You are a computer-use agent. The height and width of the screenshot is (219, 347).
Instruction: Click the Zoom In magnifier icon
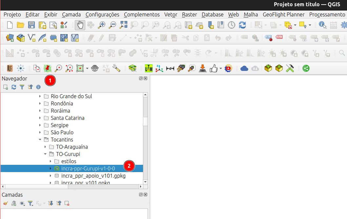tap(102, 25)
